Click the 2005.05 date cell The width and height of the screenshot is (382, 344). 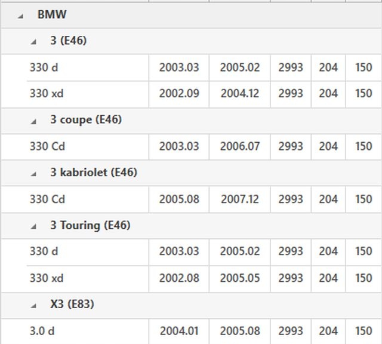pos(240,278)
